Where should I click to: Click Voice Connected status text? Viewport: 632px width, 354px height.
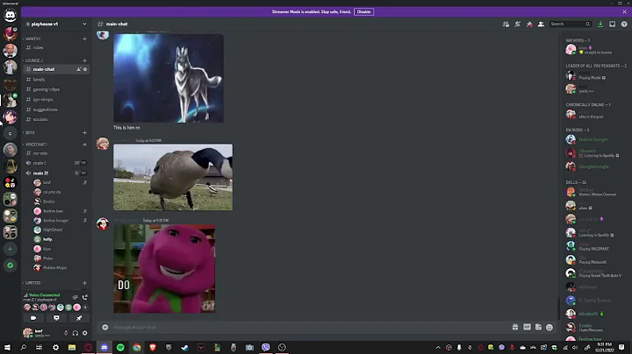coord(45,295)
